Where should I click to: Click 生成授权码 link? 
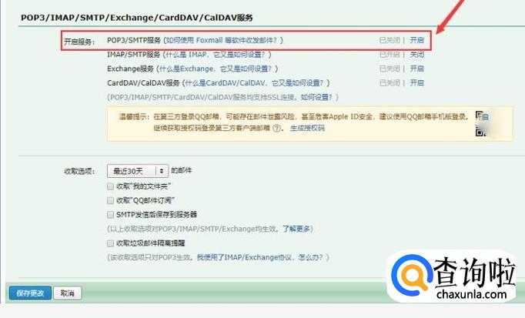pyautogui.click(x=307, y=128)
